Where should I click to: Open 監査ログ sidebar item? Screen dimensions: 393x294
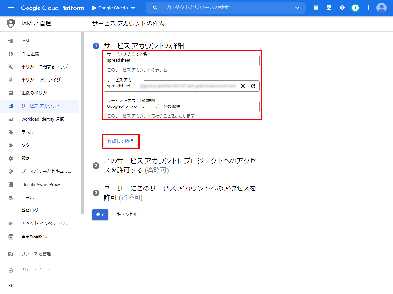click(x=39, y=211)
